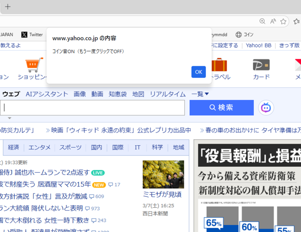301x232 pixels.
Task: Click the zoom magnifier icon in address bar
Action: coord(262,21)
